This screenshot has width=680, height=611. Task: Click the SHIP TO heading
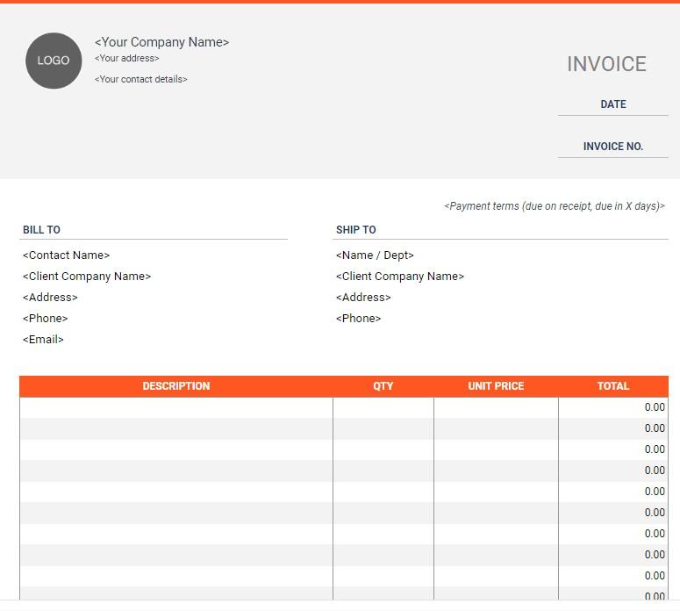click(356, 229)
